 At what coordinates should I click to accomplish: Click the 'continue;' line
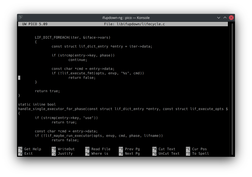[78, 60]
